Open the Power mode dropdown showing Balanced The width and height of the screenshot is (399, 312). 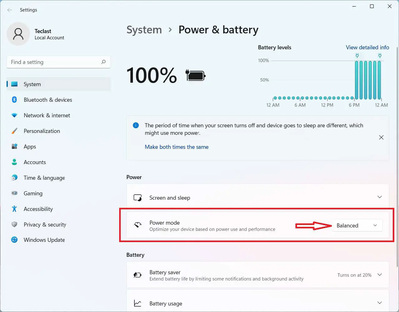(357, 225)
